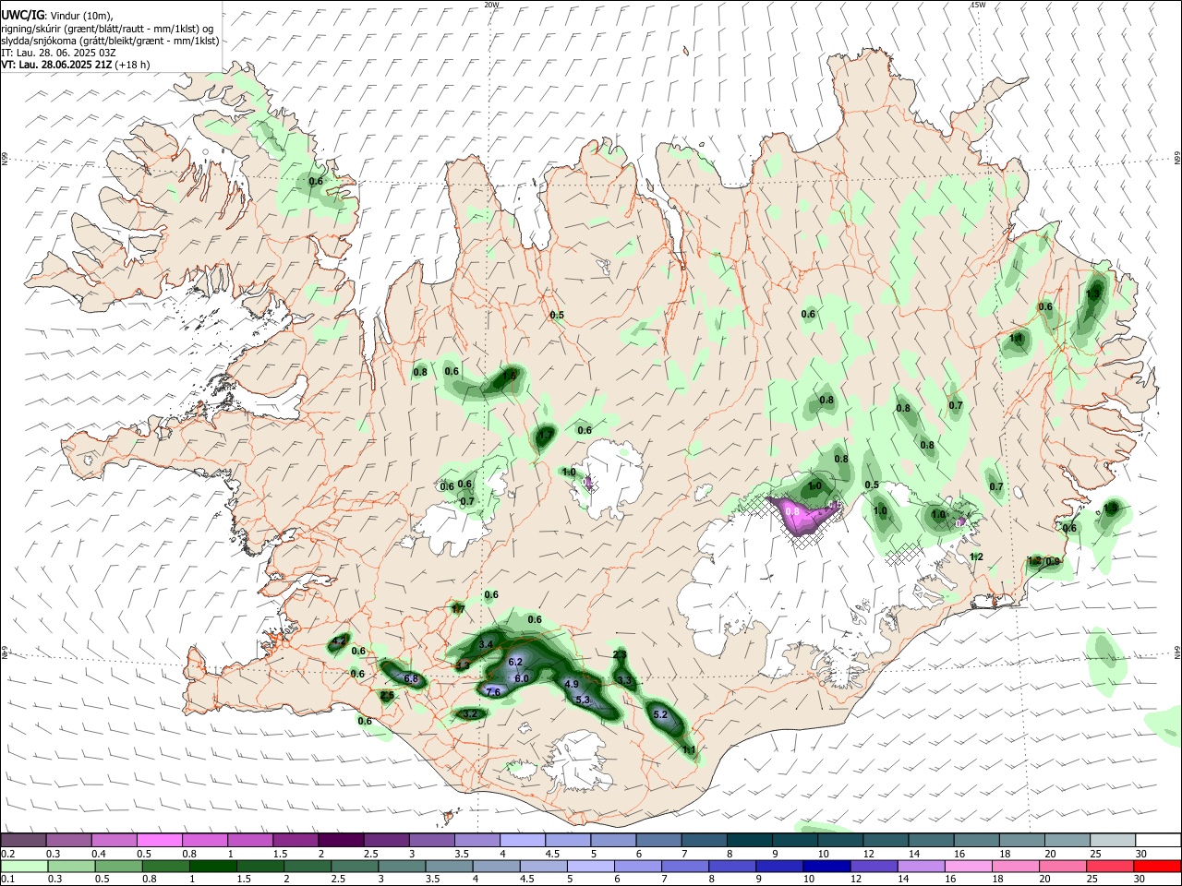1182x886 pixels.
Task: Click the 20W longitude label at top
Action: (491, 5)
